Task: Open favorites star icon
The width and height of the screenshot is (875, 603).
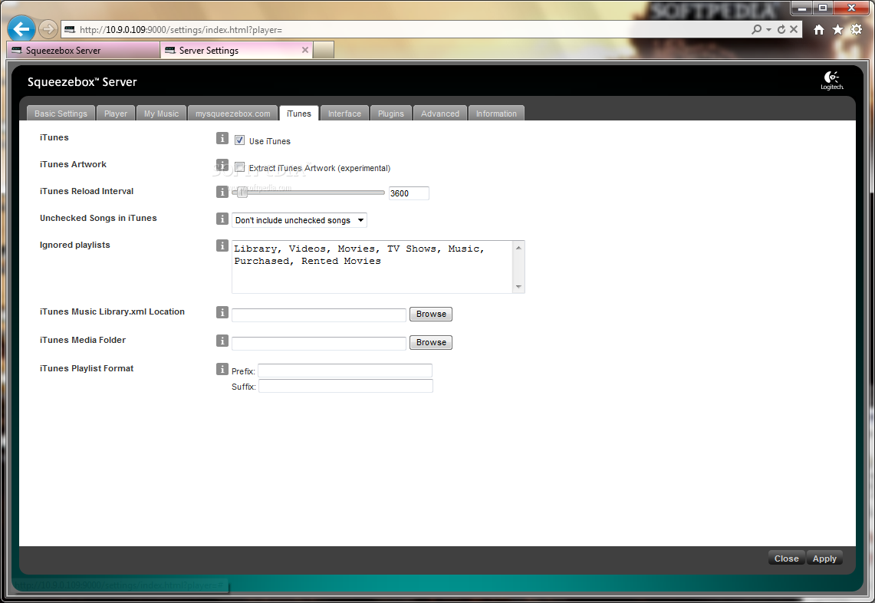Action: pos(837,30)
